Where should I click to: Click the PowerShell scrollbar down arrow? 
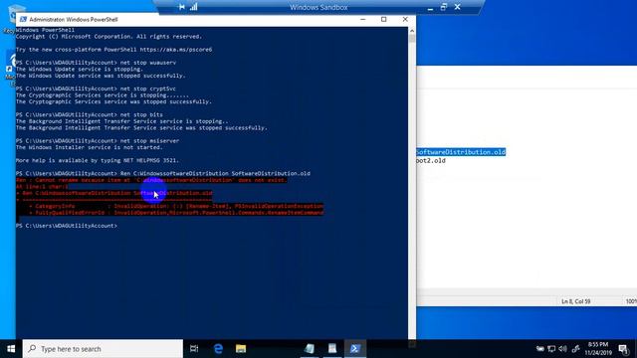click(x=412, y=344)
